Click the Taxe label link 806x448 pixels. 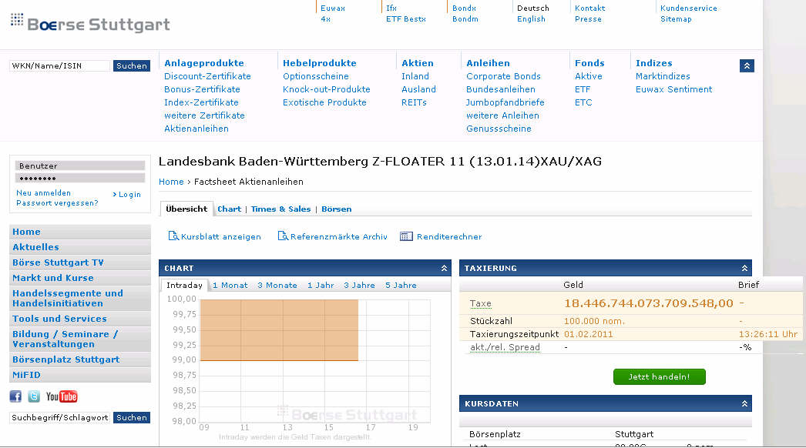pyautogui.click(x=481, y=303)
